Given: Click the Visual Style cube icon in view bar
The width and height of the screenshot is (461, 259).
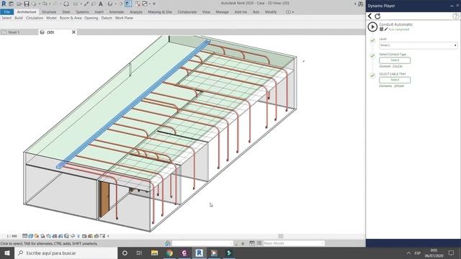Looking at the screenshot, I should (30, 236).
